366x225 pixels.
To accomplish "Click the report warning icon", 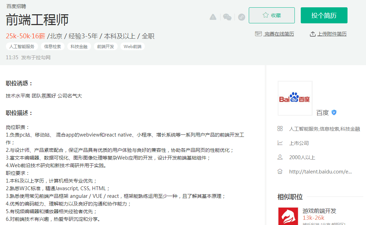I will coord(213,17).
